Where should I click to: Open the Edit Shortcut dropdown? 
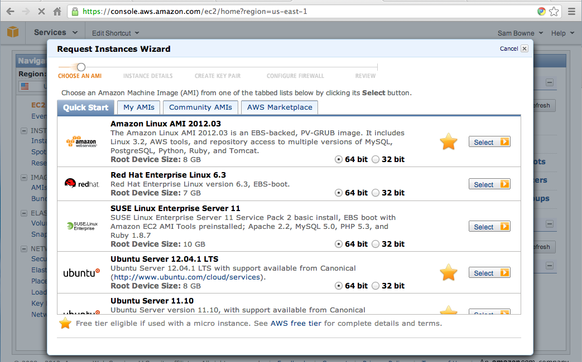click(116, 33)
